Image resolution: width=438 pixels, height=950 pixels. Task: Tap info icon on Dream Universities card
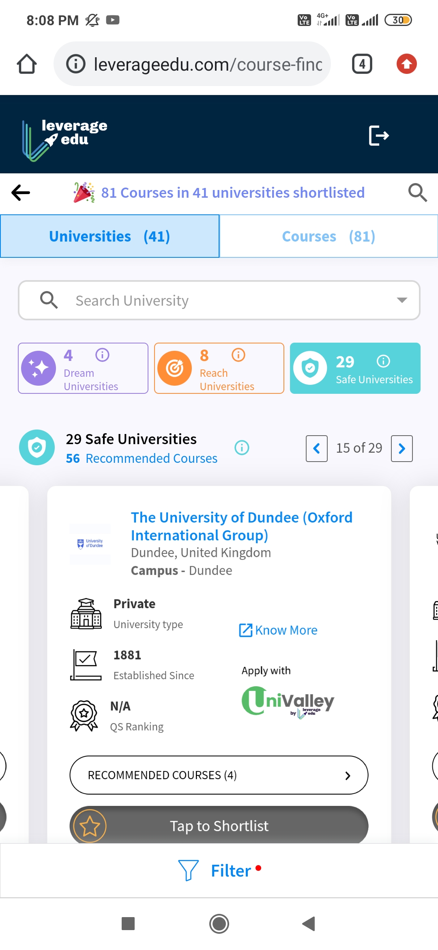pyautogui.click(x=102, y=355)
